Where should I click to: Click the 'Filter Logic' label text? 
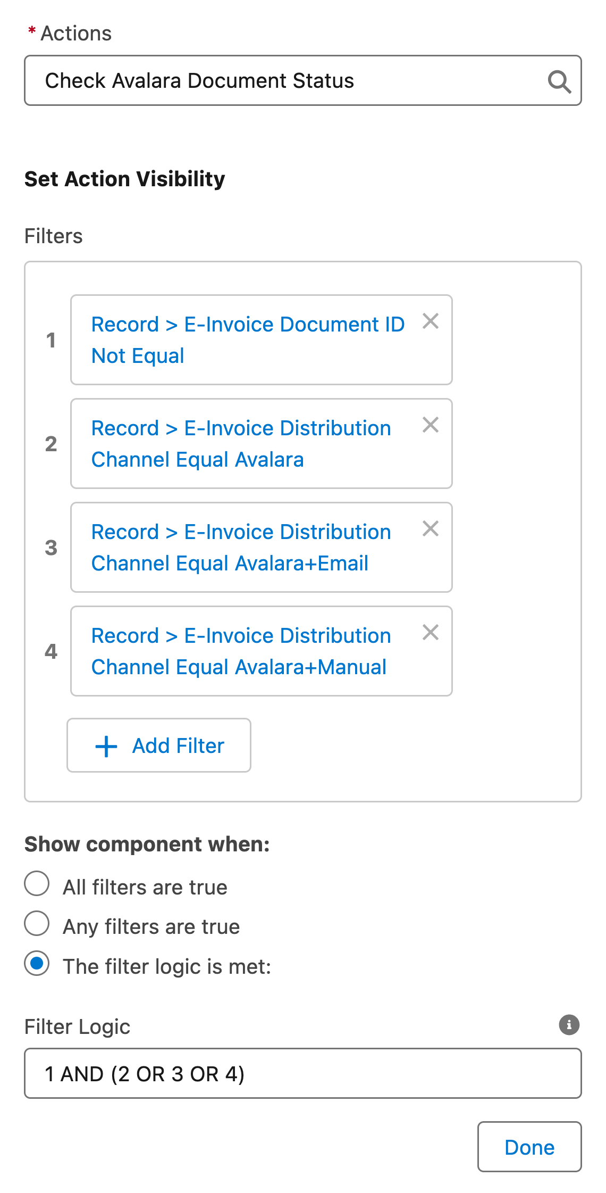coord(77,1026)
